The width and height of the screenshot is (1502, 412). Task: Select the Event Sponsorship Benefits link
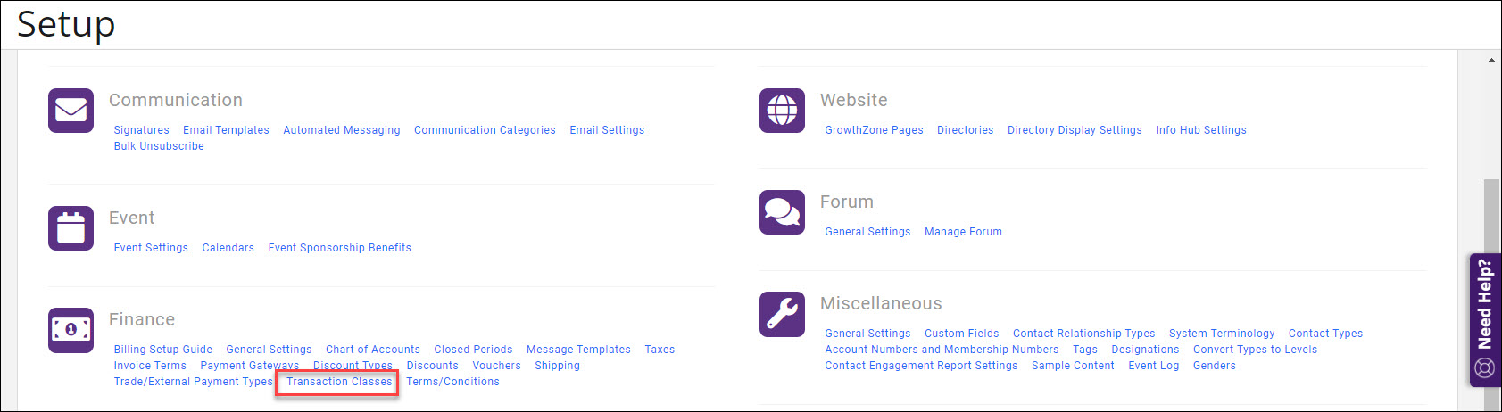(x=339, y=248)
